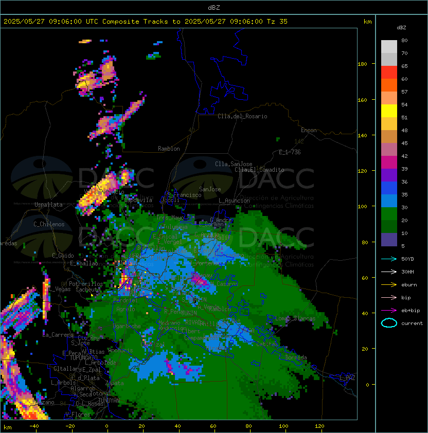Pick the purple 36-39 dBZ swatch

coord(389,175)
